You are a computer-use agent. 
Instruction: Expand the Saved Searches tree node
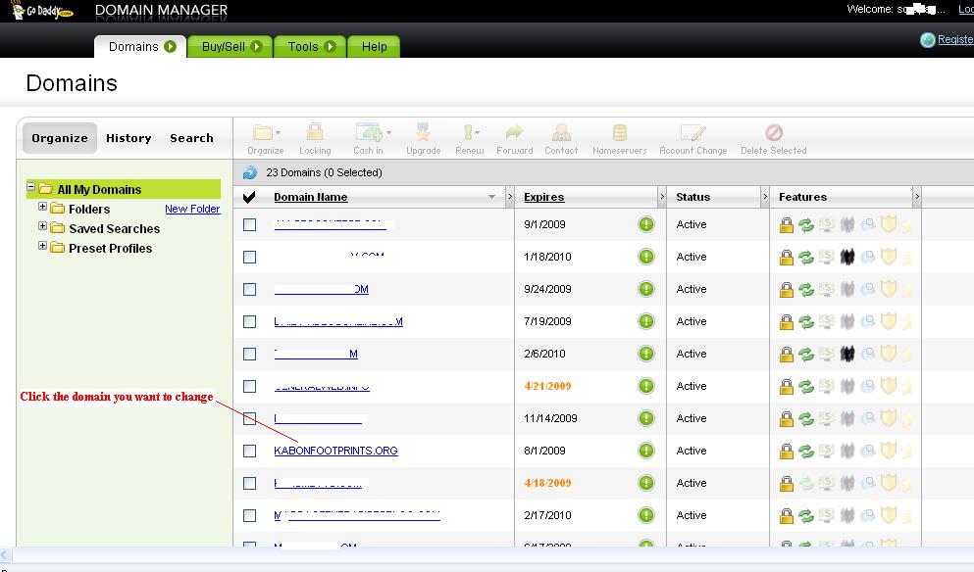(x=42, y=226)
